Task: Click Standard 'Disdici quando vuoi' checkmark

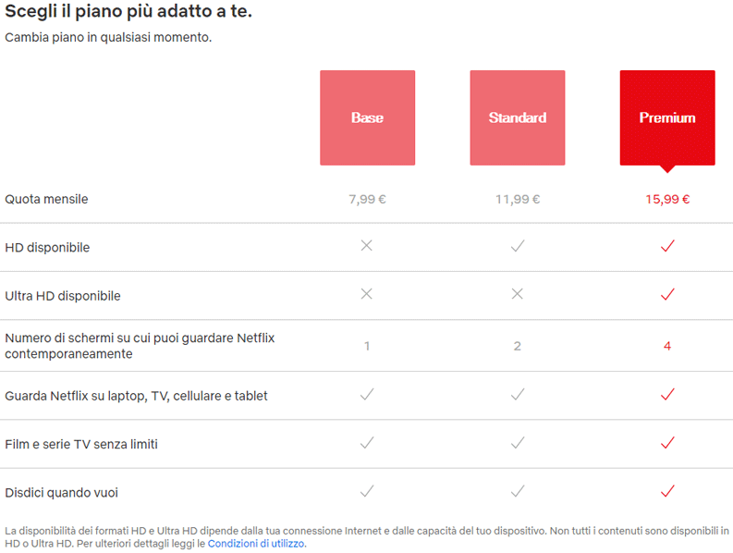Action: [518, 491]
